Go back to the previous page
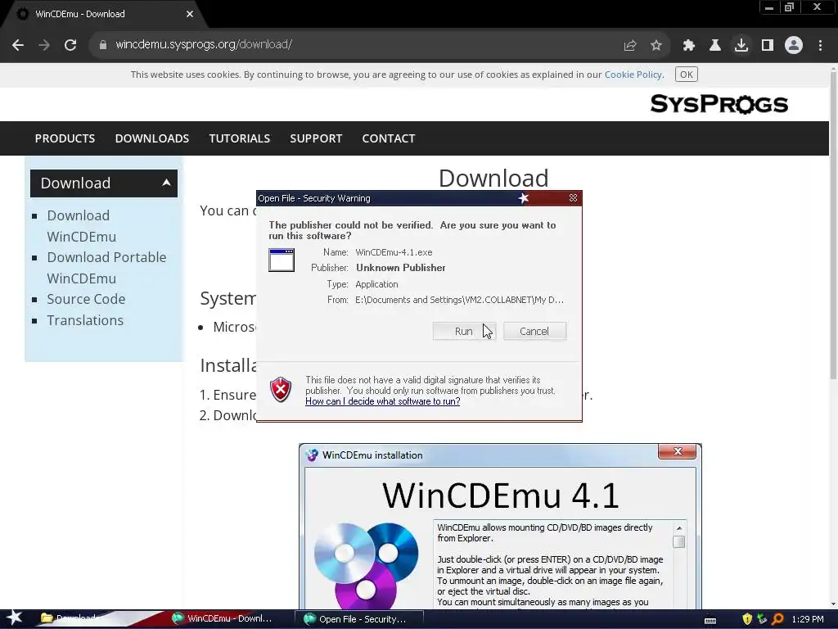Viewport: 838px width, 629px height. pos(18,45)
